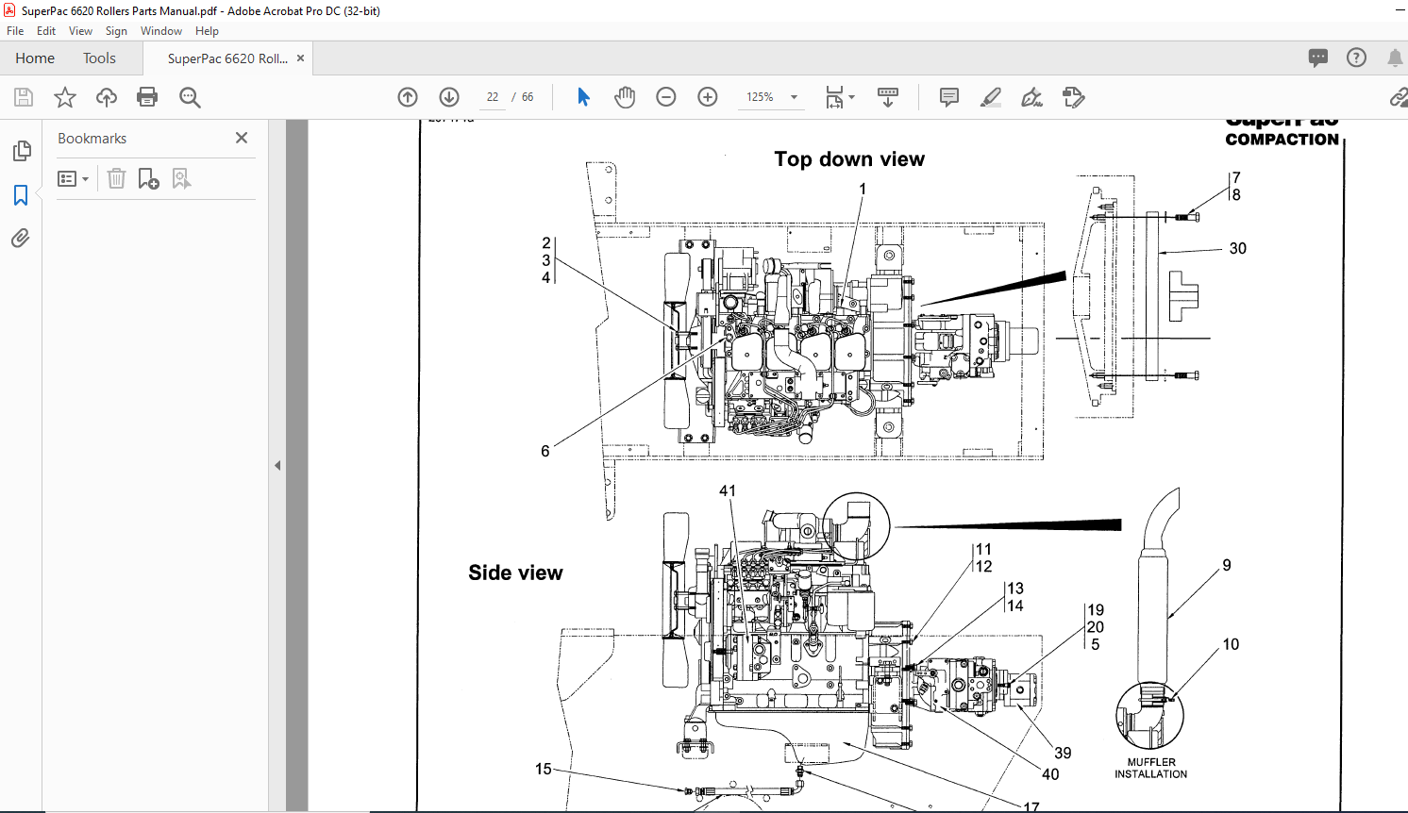View notifications bell
This screenshot has width=1408, height=813.
point(1395,58)
